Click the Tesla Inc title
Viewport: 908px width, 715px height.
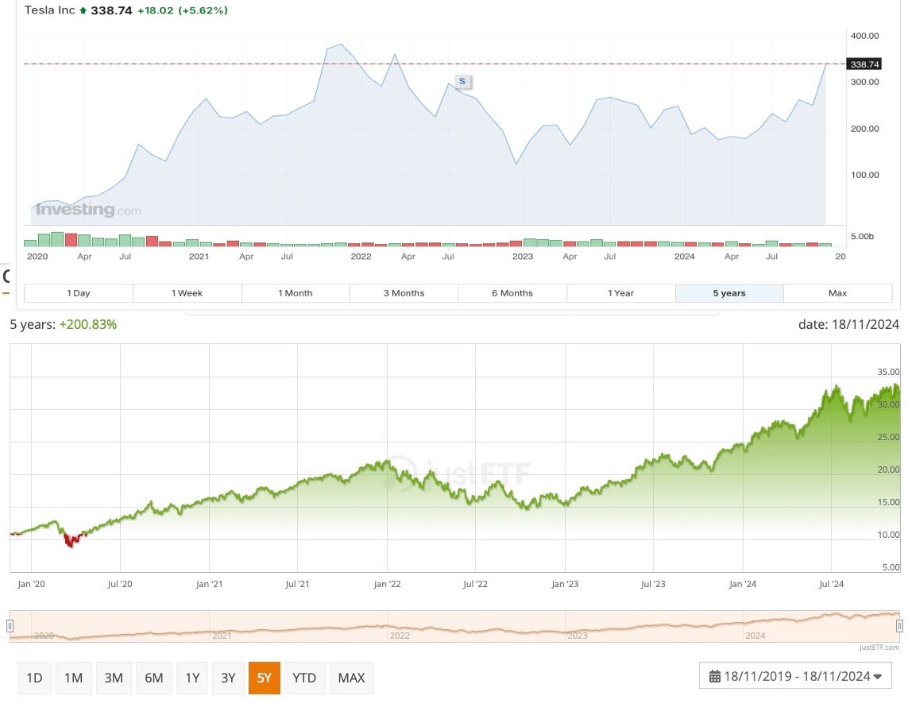point(50,10)
